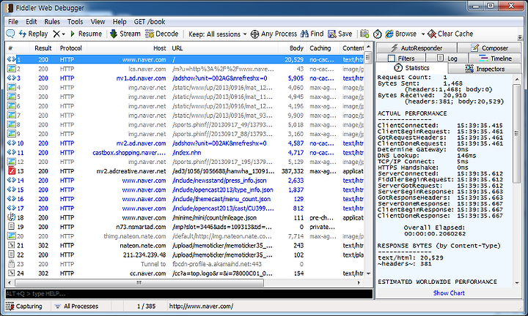Click the camera screenshot toolbar icon
This screenshot has height=316, width=528.
[364, 34]
